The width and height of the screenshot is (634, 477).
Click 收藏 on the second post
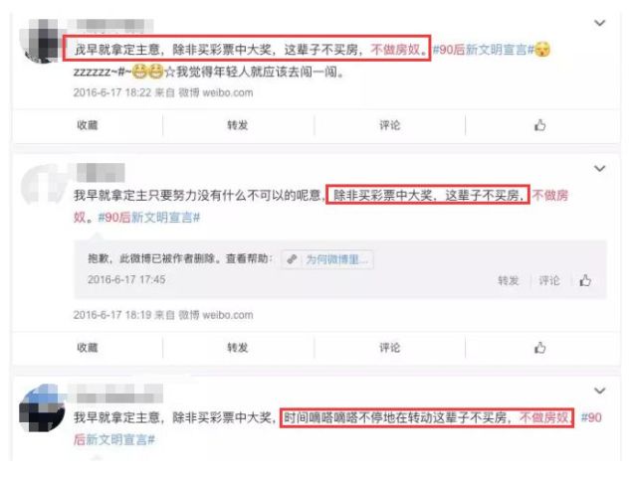88,348
